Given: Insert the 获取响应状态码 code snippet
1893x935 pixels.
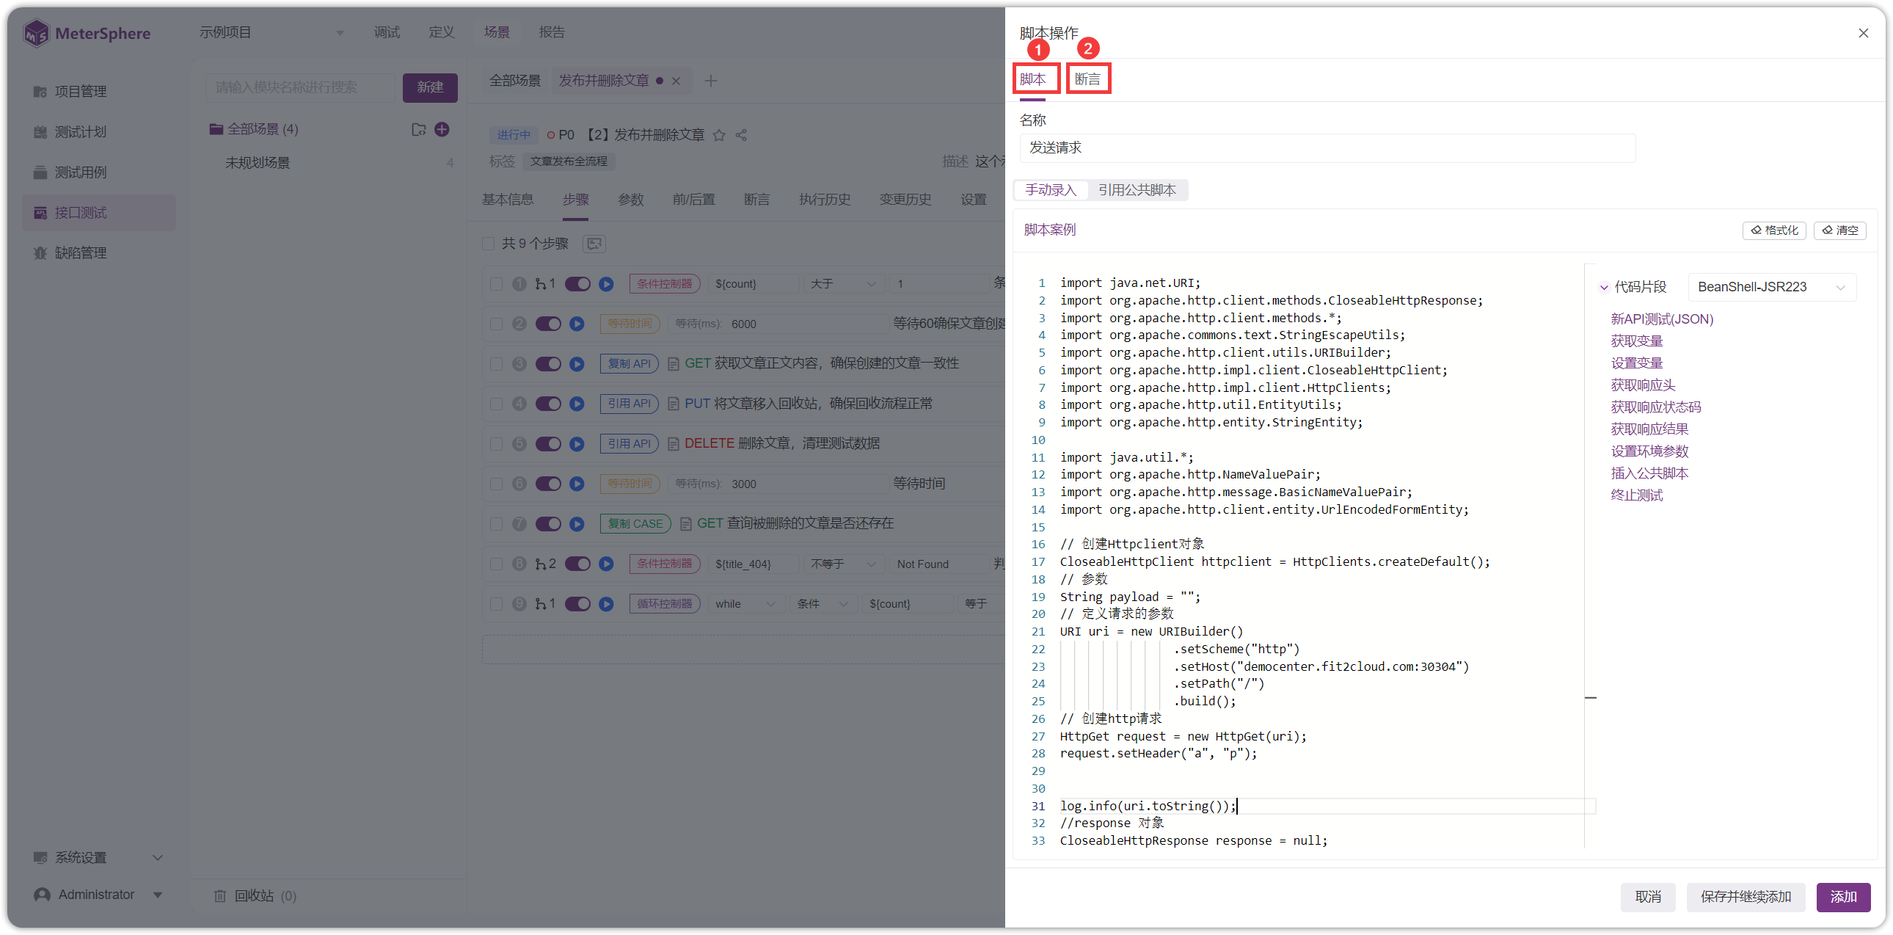Looking at the screenshot, I should pyautogui.click(x=1655, y=407).
